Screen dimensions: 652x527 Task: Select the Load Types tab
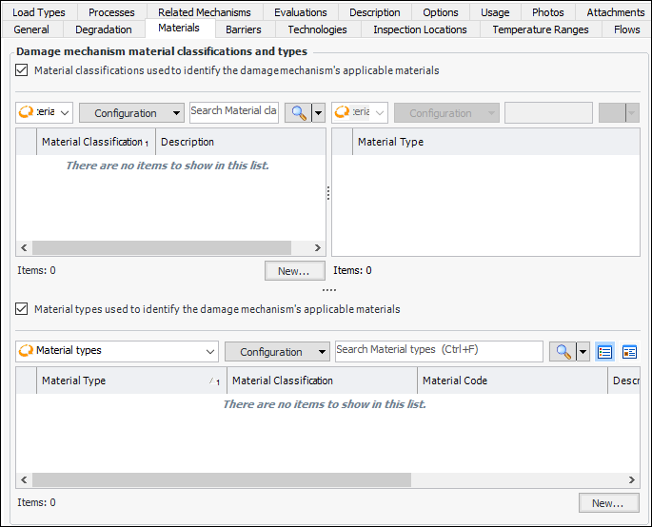pos(39,12)
